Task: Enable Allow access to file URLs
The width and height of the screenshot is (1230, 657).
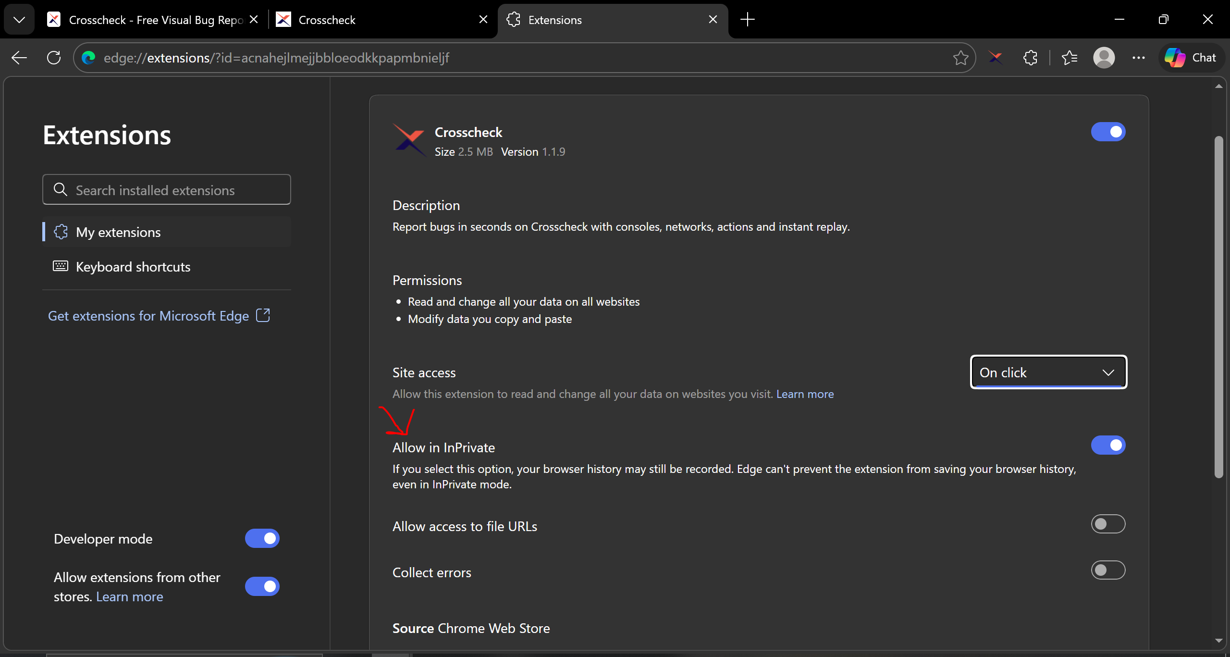Action: click(1108, 524)
